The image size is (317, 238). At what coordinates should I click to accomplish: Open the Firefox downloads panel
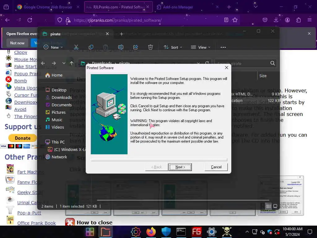tap(276, 20)
